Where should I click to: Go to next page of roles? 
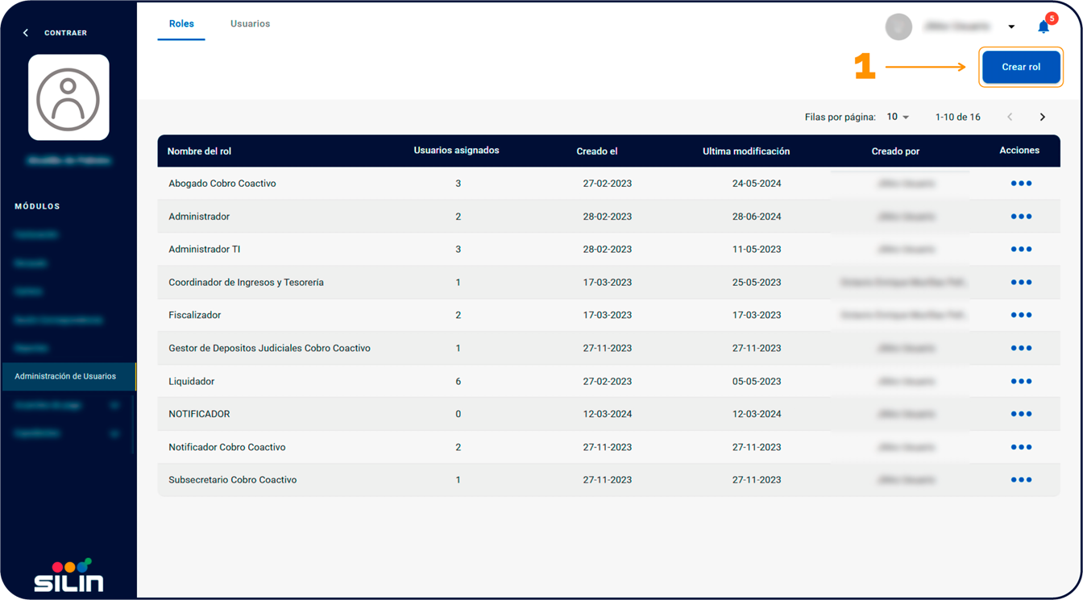tap(1042, 118)
